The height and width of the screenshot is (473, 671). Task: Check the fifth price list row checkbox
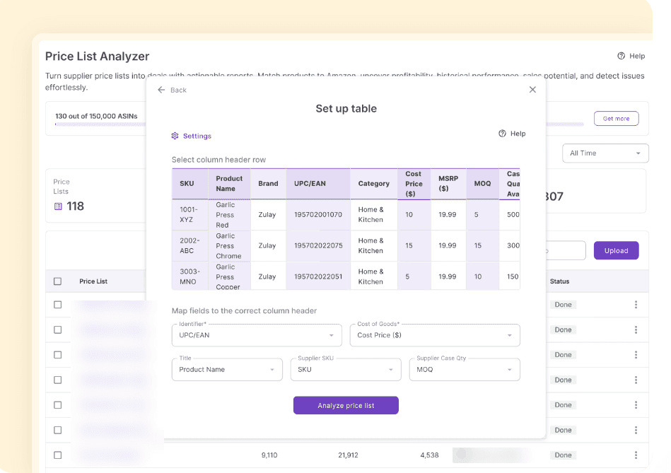[x=58, y=404]
